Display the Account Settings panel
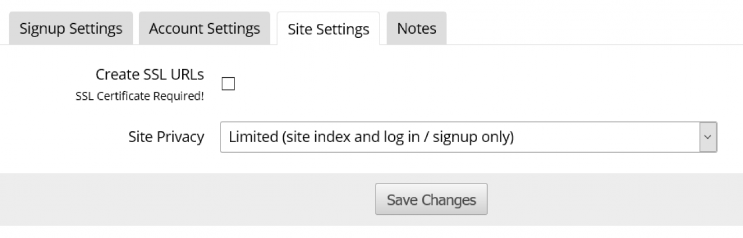 (204, 28)
